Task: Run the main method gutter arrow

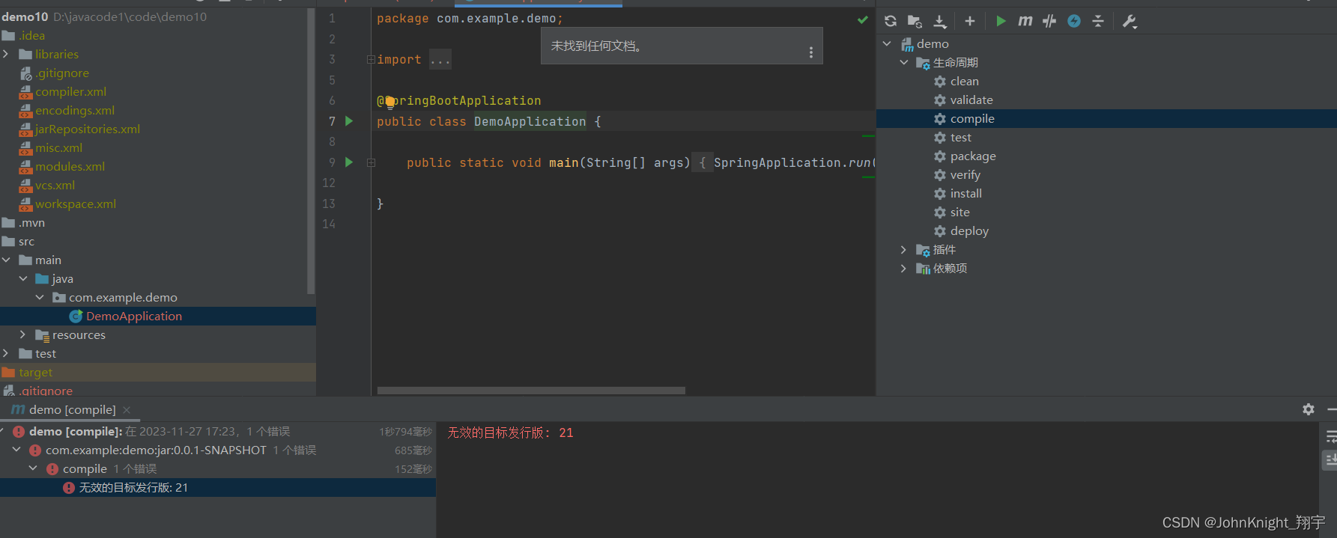Action: 349,162
